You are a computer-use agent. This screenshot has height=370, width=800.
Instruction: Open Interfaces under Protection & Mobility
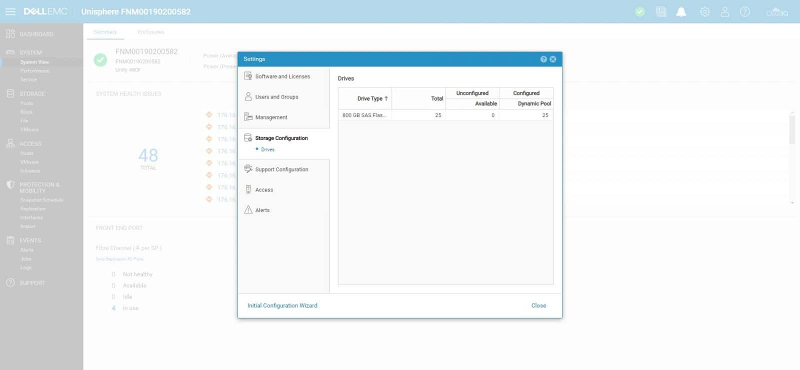[x=31, y=218]
